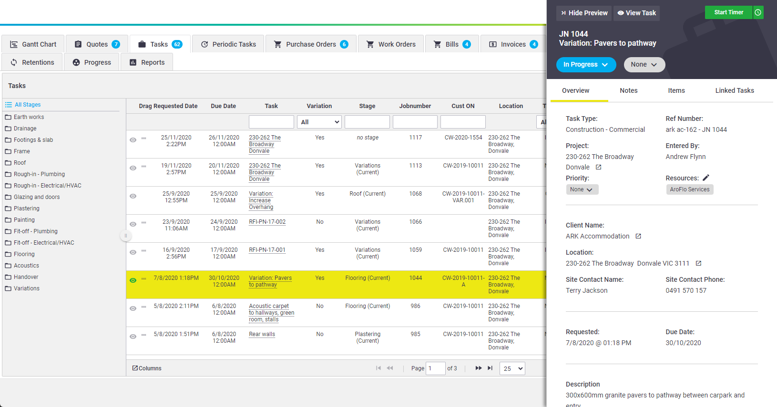Click the Task column filter field
The width and height of the screenshot is (777, 407).
[x=271, y=122]
